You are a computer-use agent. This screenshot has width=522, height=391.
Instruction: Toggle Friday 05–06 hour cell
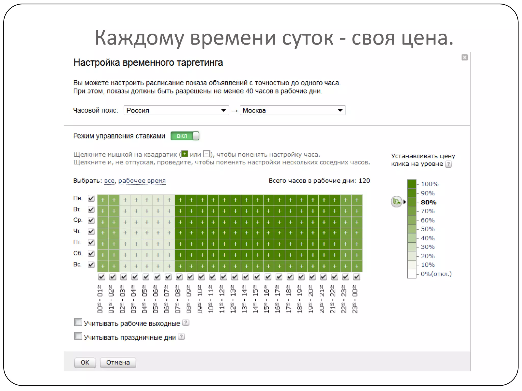158,244
